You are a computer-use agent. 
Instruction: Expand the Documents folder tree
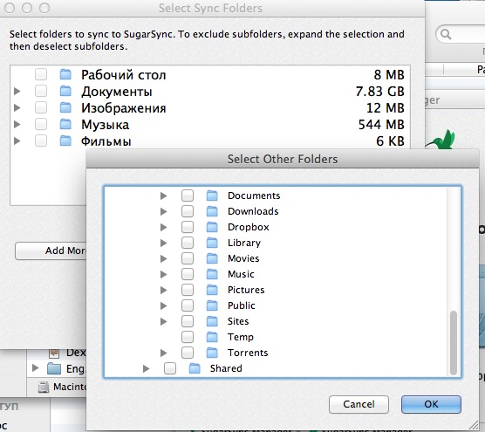tap(164, 195)
